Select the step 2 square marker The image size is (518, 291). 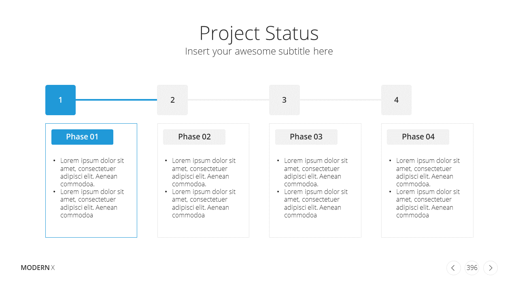172,100
